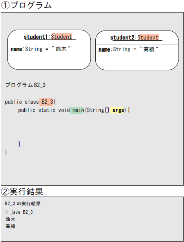This screenshot has height=242, width=184.
Task: Click the name attribute with value 高橋
Action: click(129, 50)
